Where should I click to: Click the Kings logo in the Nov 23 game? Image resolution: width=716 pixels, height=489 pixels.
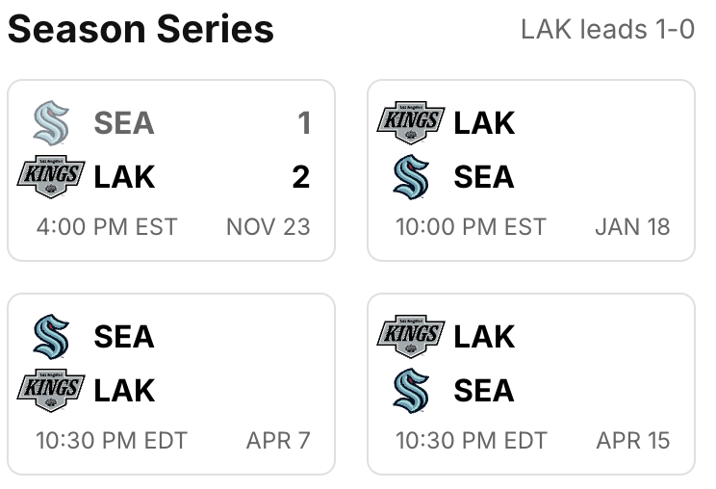point(51,177)
